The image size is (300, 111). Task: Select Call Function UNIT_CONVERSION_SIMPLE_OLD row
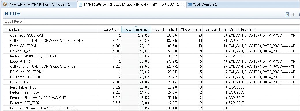[150, 41]
